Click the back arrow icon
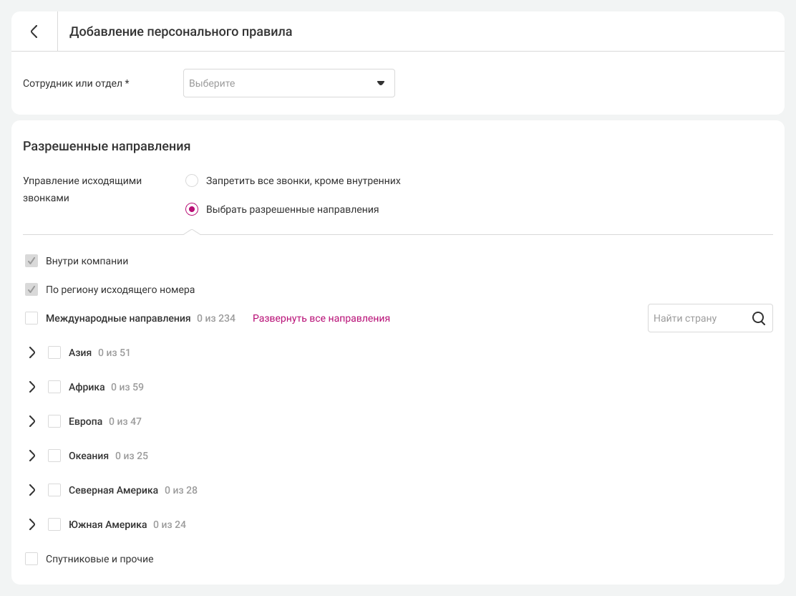796x596 pixels. [x=34, y=32]
